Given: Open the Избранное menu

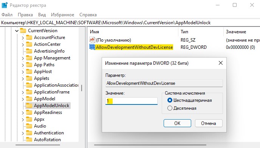Looking at the screenshot, I should click(x=62, y=15).
